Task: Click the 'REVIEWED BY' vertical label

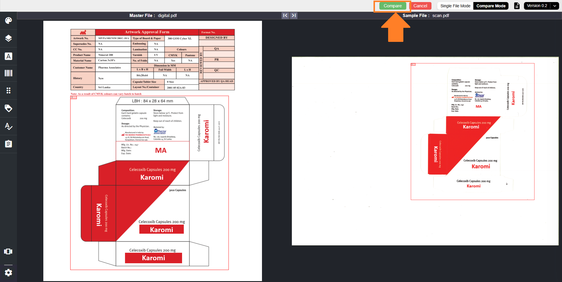Action: coord(201,63)
